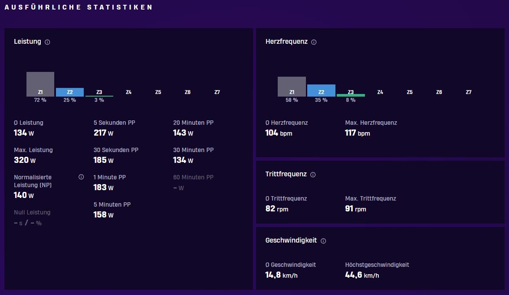
Task: Click the info icon next to Leistung
Action: click(x=47, y=42)
